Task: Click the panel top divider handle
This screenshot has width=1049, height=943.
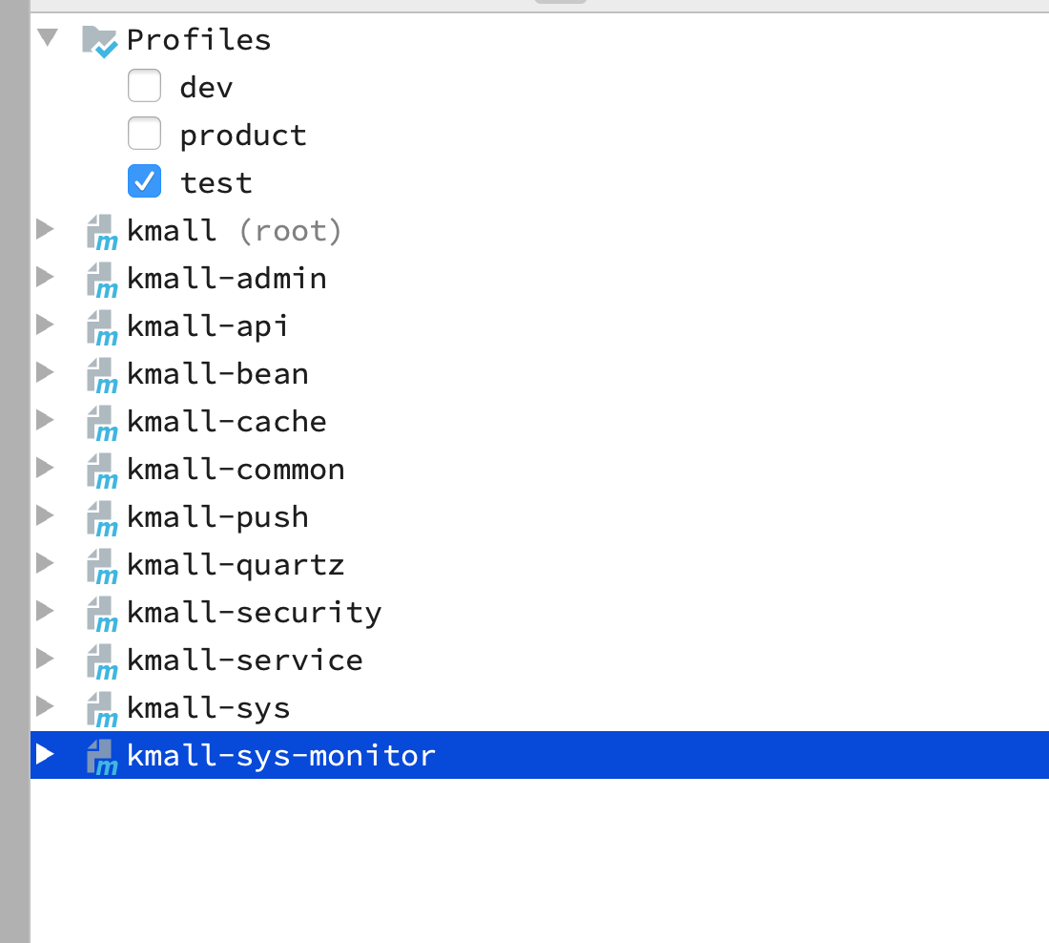Action: pyautogui.click(x=561, y=1)
